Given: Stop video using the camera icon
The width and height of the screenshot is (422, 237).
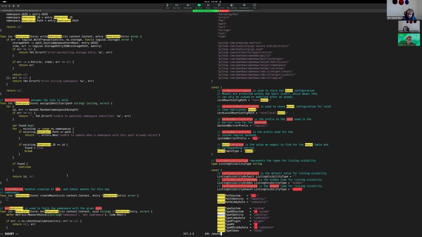Looking at the screenshot, I should [176, 6].
